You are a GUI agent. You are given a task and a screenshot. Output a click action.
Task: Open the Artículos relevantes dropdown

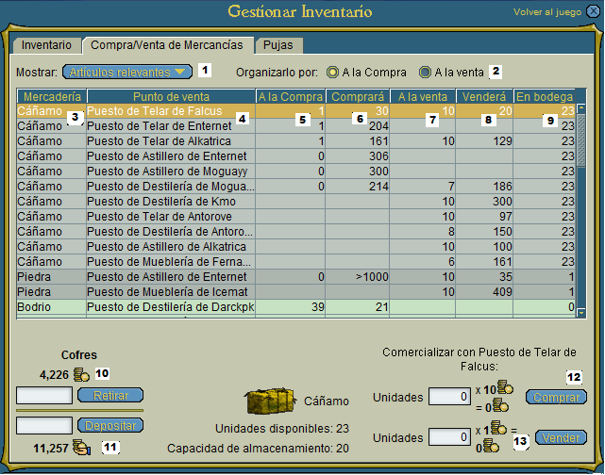(126, 72)
